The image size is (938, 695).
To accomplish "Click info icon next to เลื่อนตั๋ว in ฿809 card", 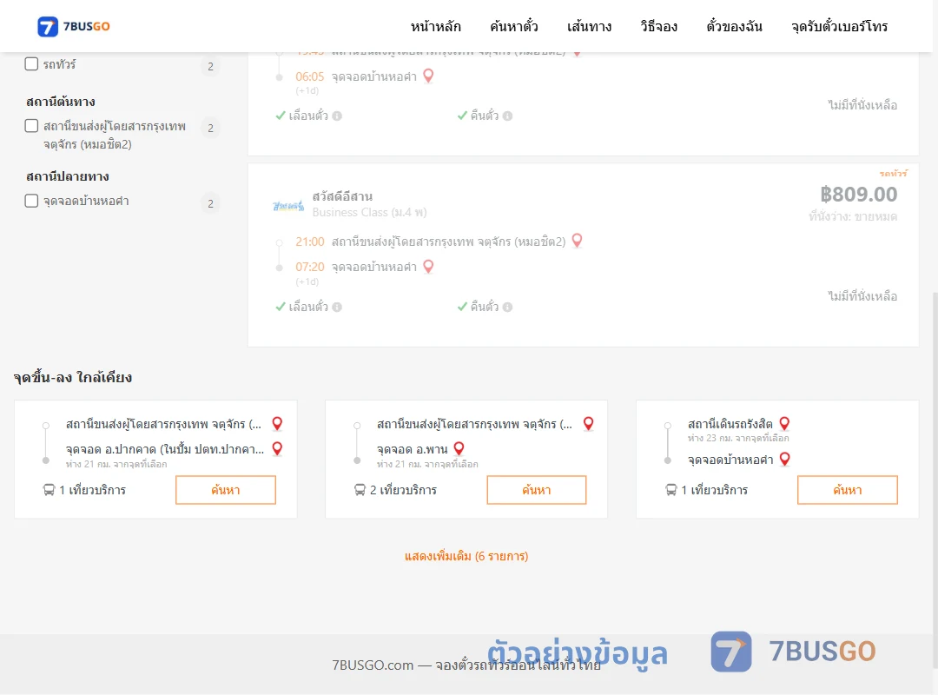I will [x=337, y=307].
